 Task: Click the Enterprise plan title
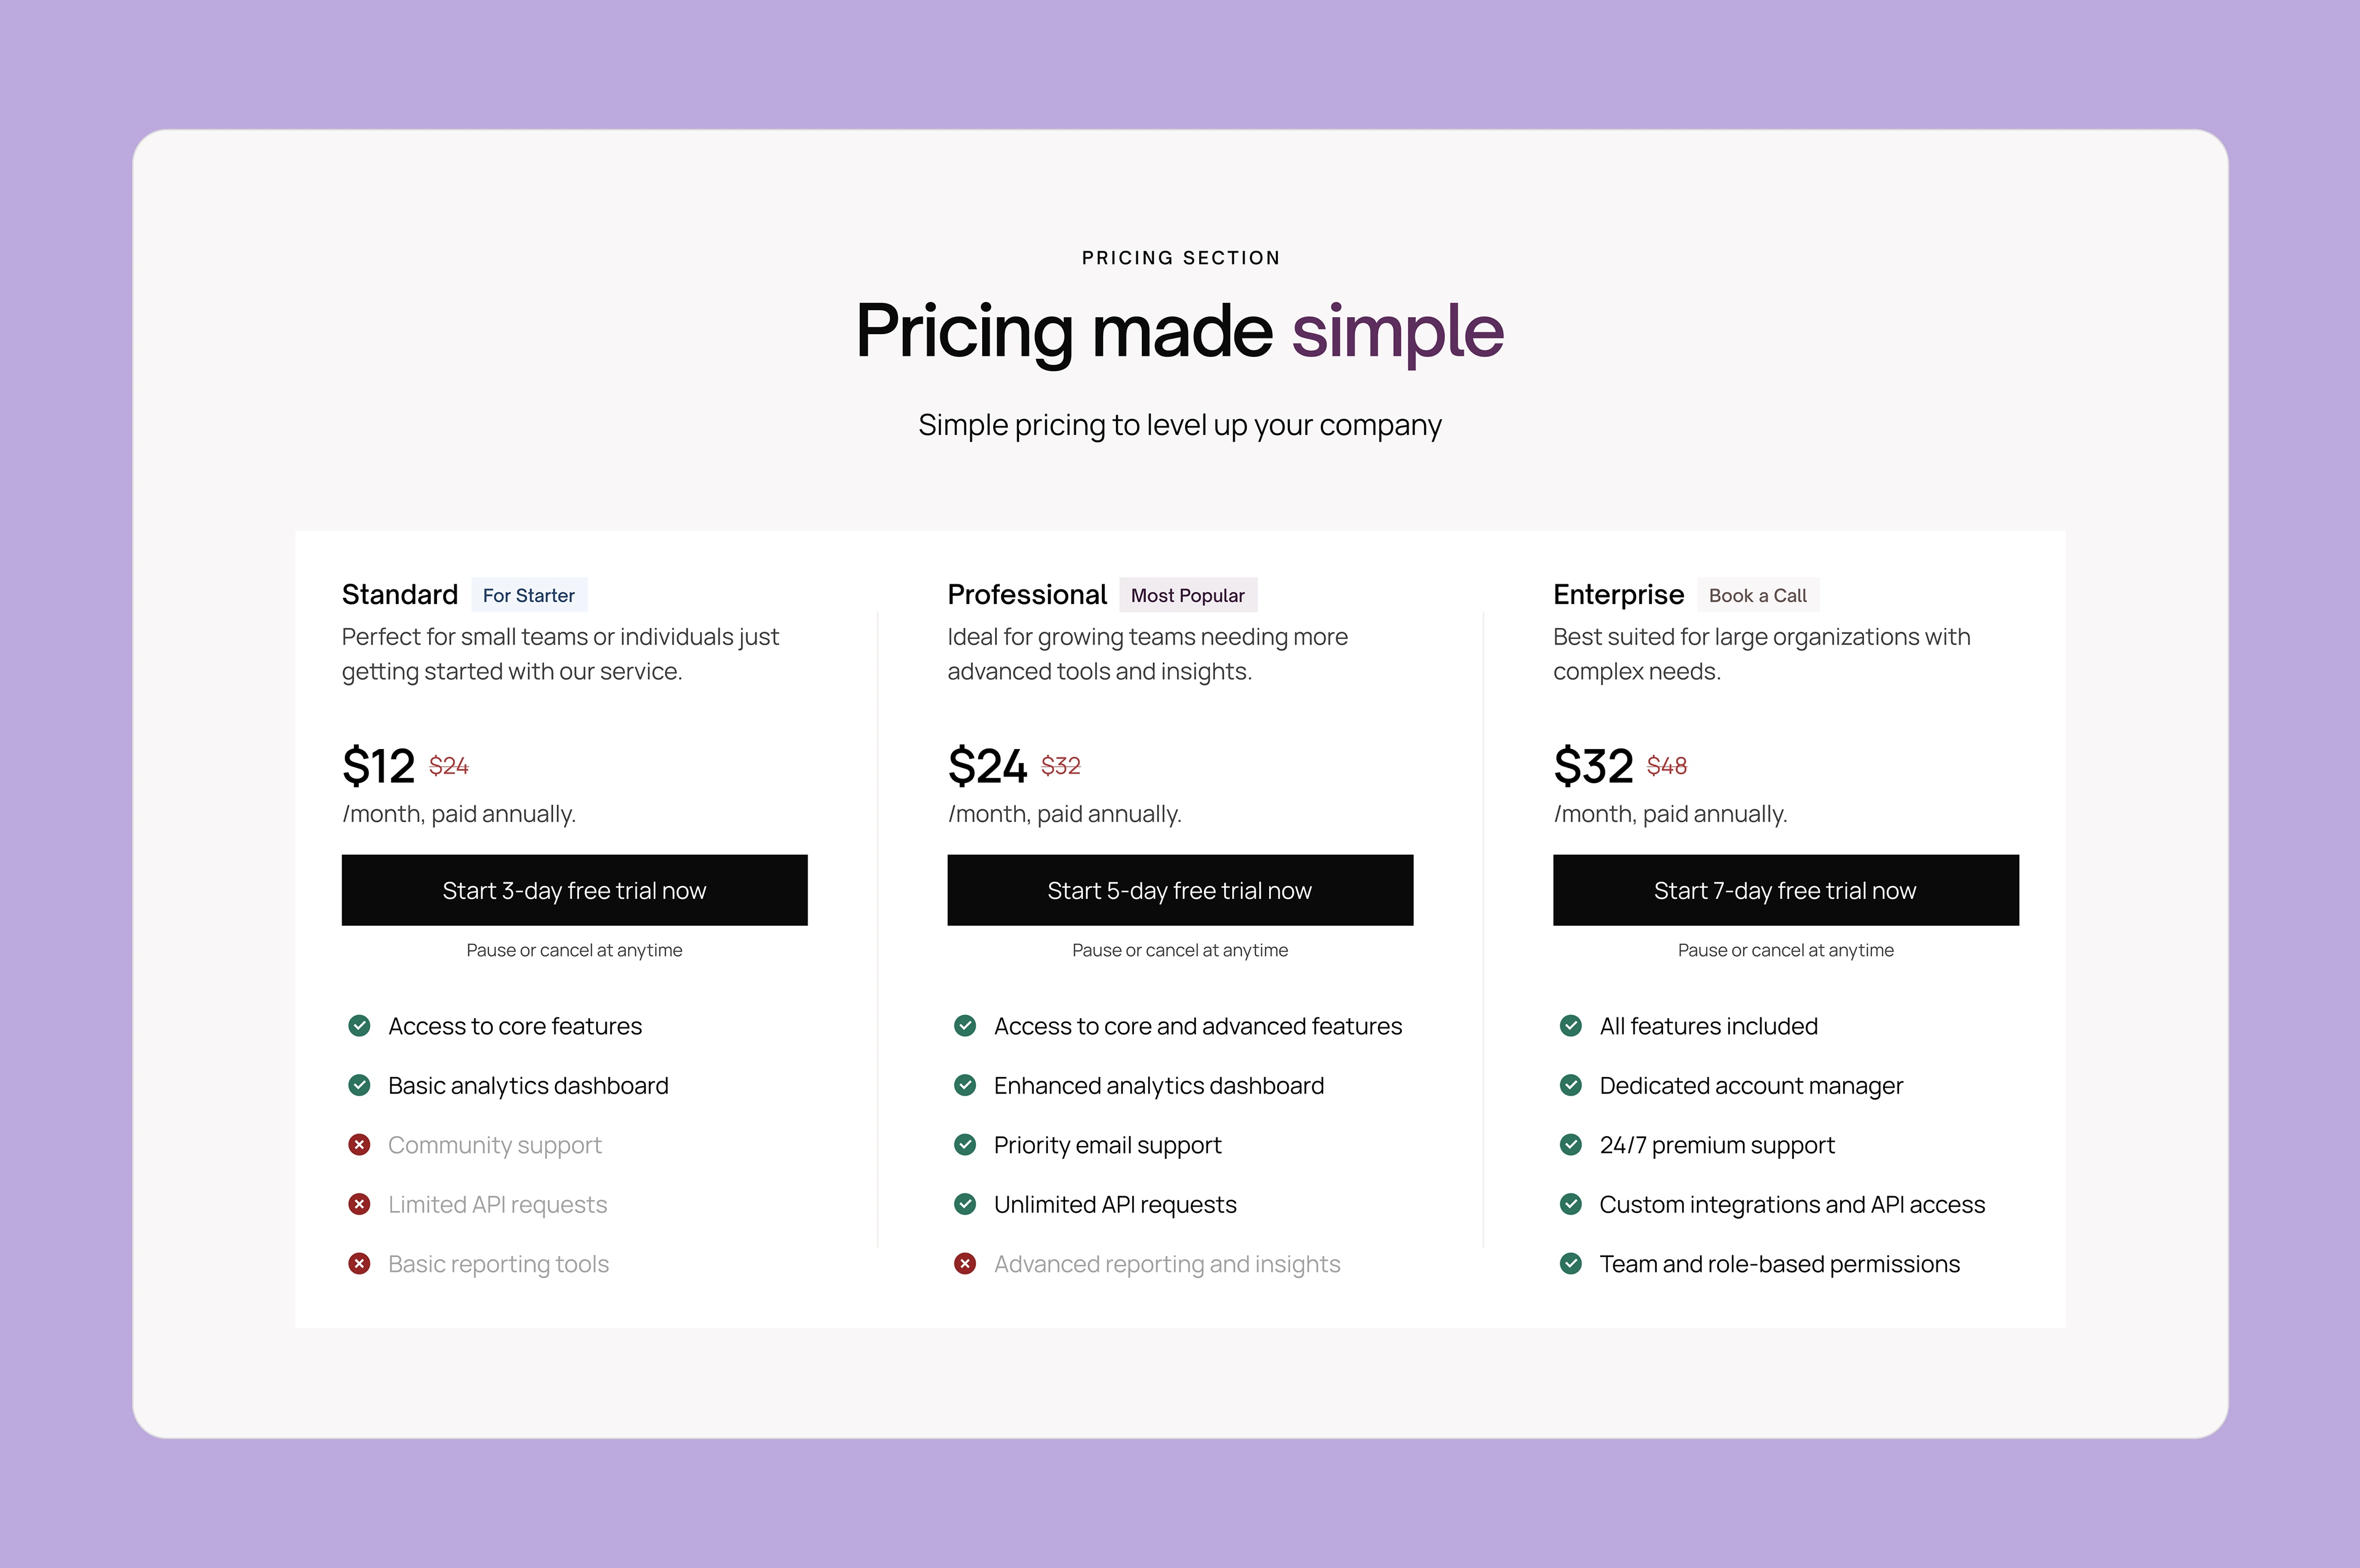1618,595
